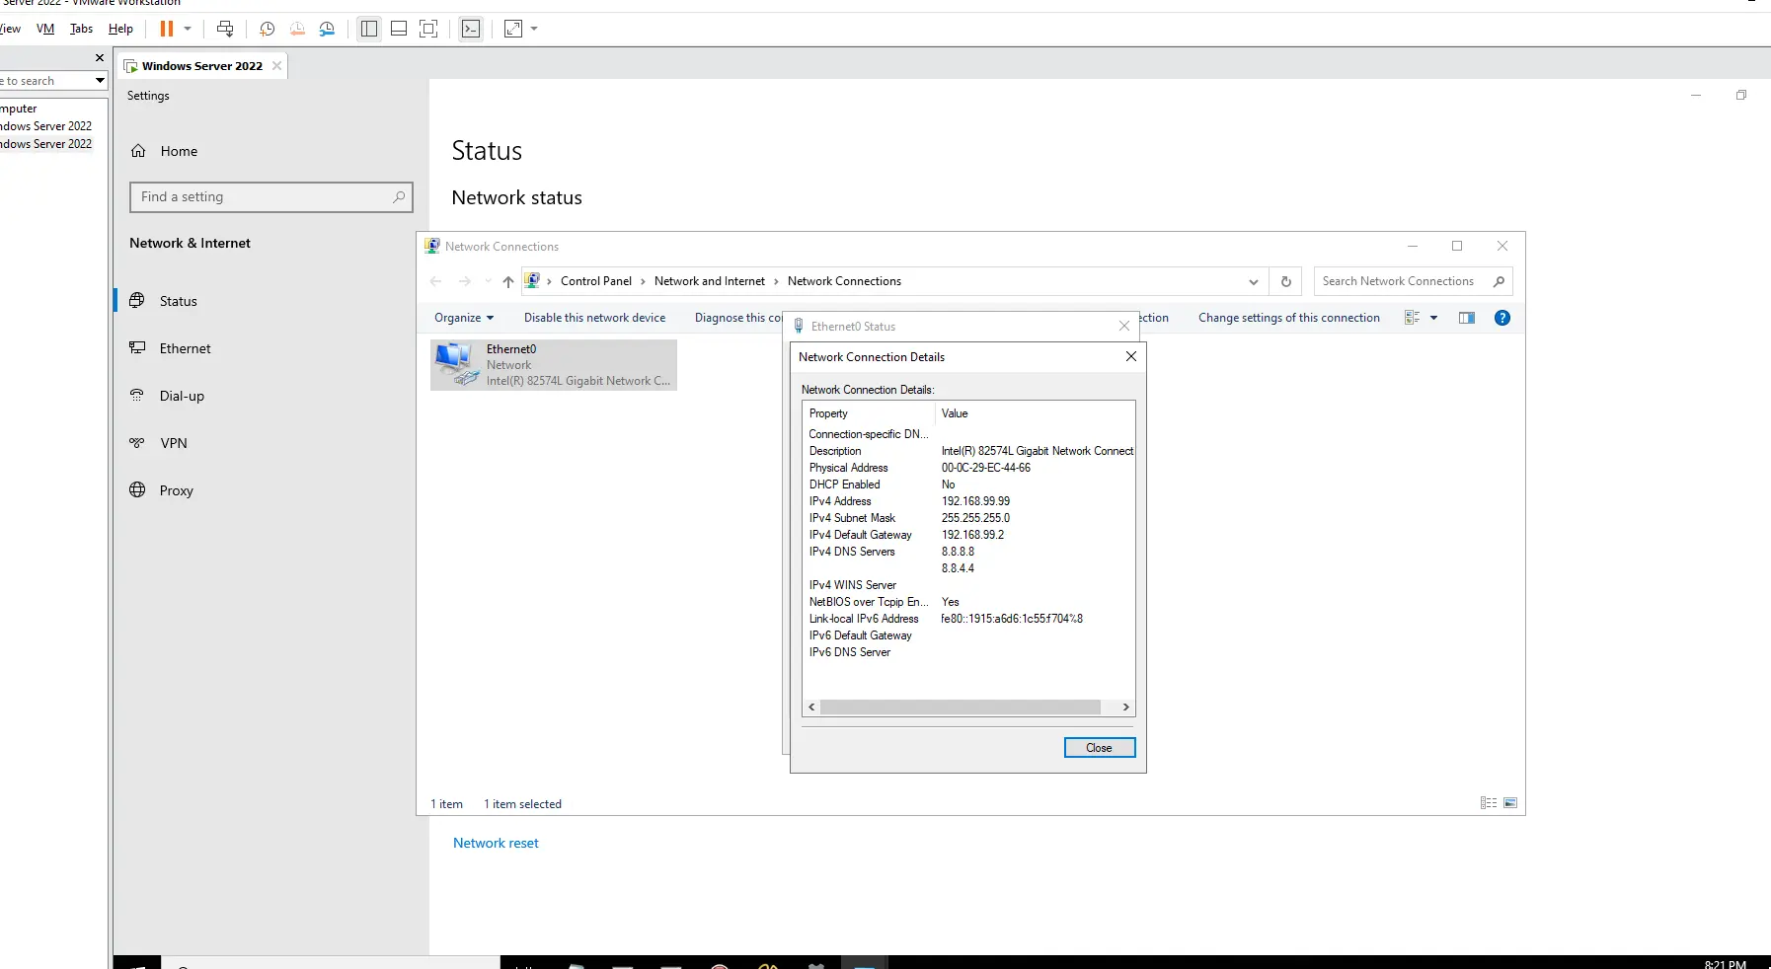Viewport: 1771px width, 969px height.
Task: Open the Organize dropdown menu
Action: 464,318
